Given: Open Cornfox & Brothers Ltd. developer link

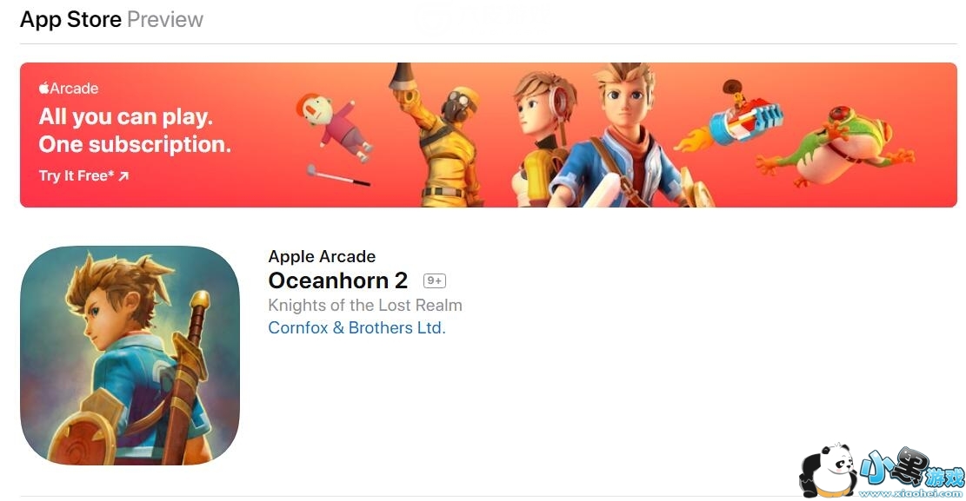Looking at the screenshot, I should pos(356,328).
